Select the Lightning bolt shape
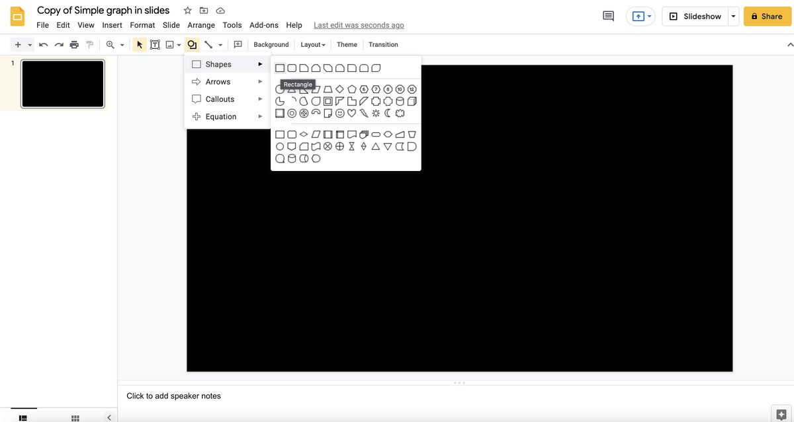 click(x=363, y=113)
